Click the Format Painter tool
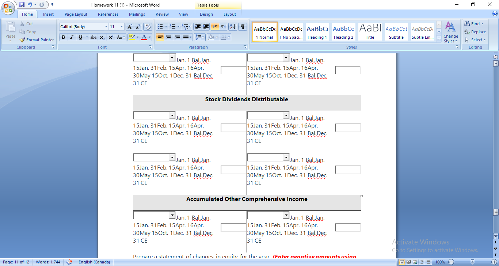This screenshot has height=266, width=499. (37, 40)
